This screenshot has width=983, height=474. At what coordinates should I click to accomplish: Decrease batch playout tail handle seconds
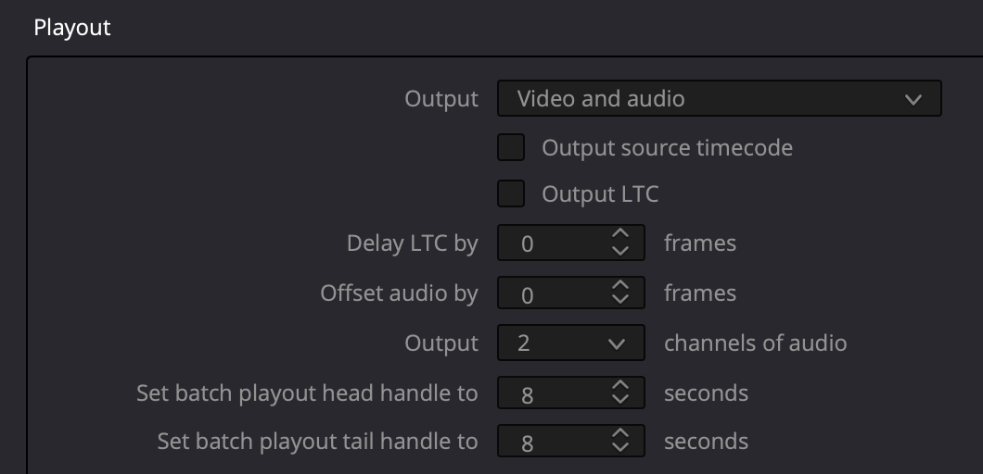pos(620,448)
